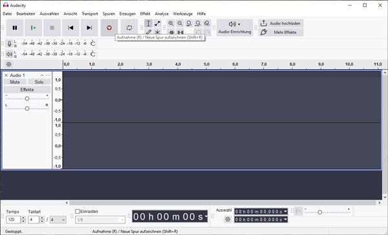
Task: Open the Transport menu
Action: [x=90, y=14]
